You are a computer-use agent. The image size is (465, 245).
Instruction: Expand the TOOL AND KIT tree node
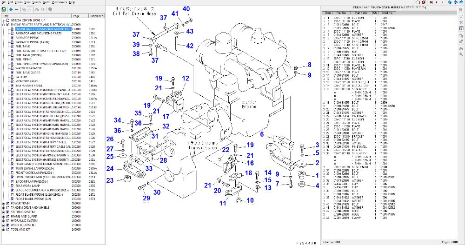click(x=4, y=230)
